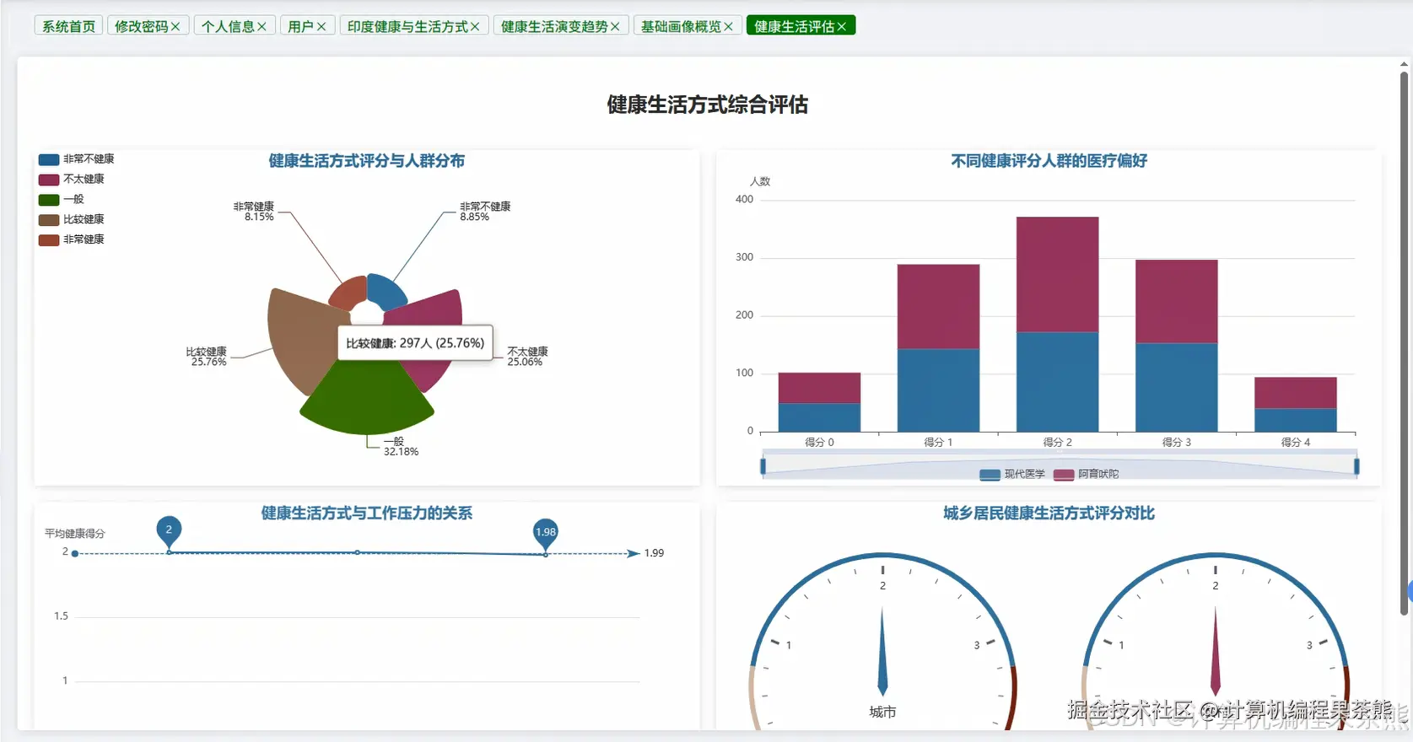Click the pin marker labeled 2 on line chart
This screenshot has height=742, width=1413.
169,531
